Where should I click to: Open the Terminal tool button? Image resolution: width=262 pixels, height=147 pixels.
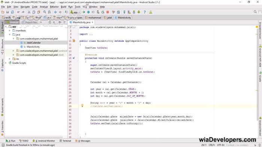pyautogui.click(x=65, y=141)
